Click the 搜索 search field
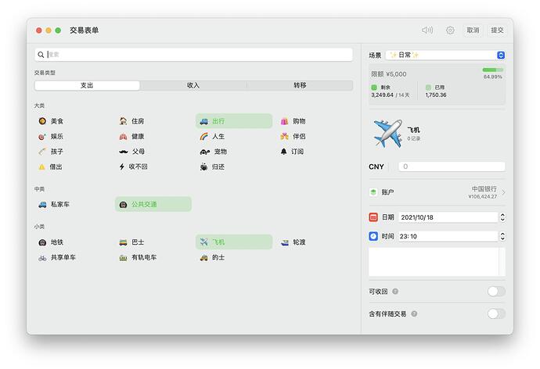 coord(196,55)
